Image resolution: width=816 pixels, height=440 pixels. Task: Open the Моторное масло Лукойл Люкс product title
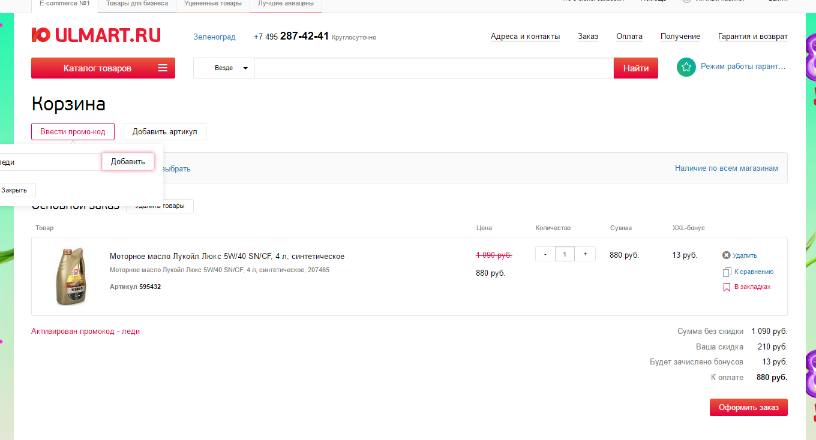[227, 257]
